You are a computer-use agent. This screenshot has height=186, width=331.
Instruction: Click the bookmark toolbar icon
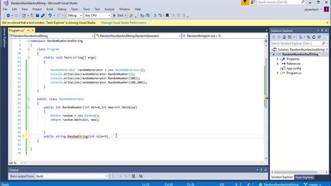coord(167,16)
